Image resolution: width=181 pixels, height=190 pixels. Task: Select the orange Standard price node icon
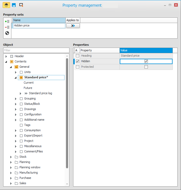tap(21, 78)
